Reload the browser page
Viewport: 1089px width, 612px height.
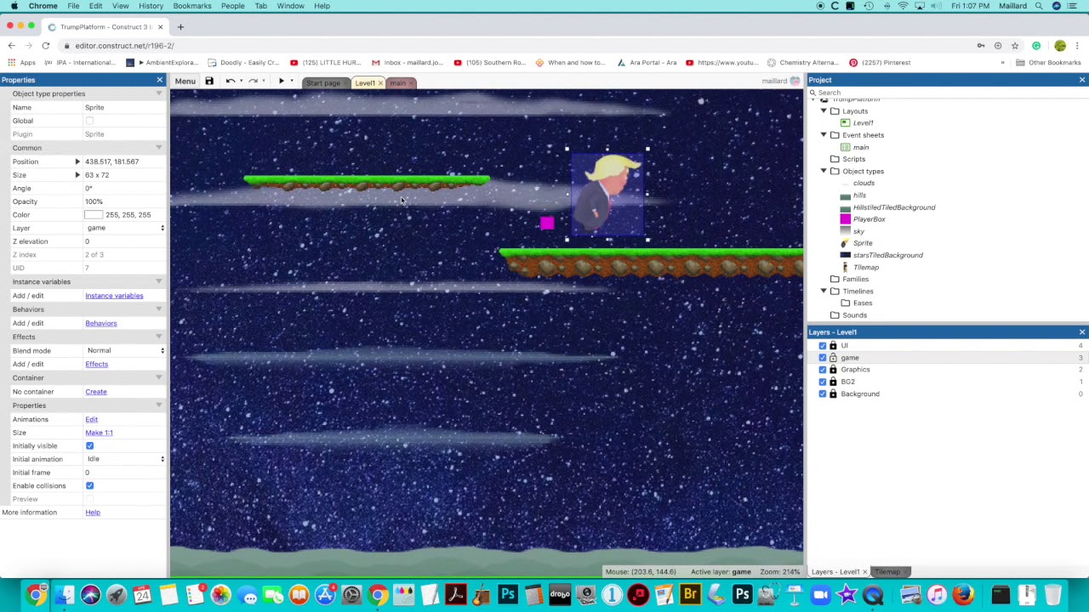coord(45,46)
